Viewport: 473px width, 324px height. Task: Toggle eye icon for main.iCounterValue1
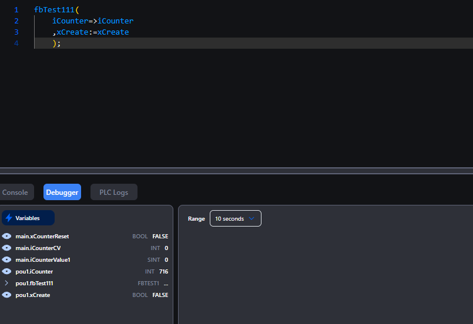7,259
